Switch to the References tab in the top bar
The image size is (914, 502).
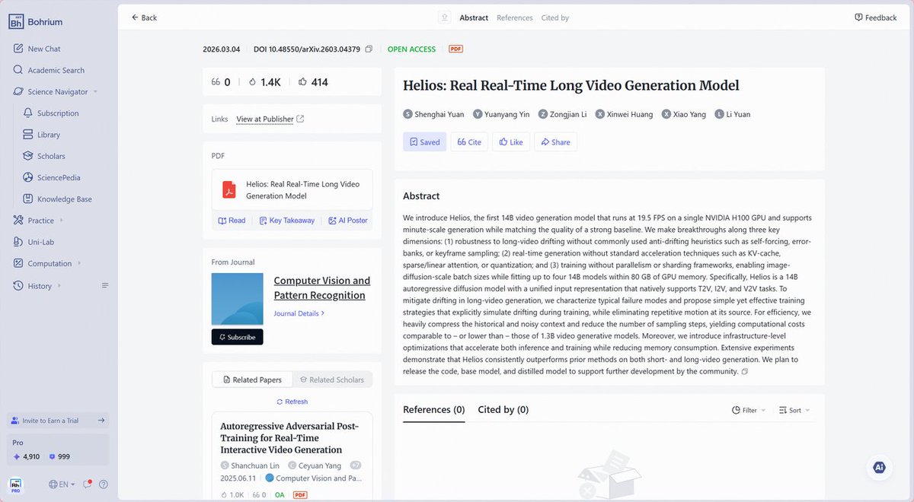tap(515, 17)
